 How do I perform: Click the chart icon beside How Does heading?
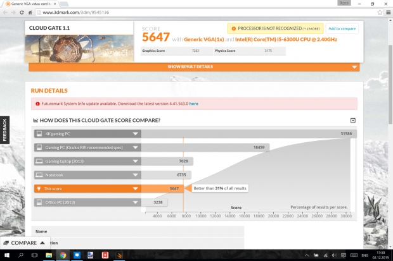(x=35, y=121)
